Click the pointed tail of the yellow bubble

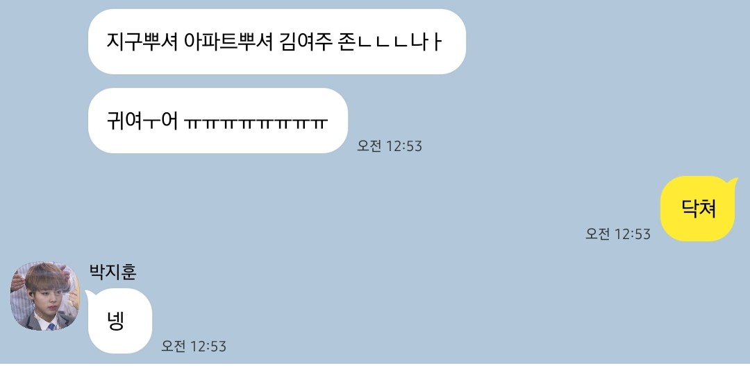(733, 182)
